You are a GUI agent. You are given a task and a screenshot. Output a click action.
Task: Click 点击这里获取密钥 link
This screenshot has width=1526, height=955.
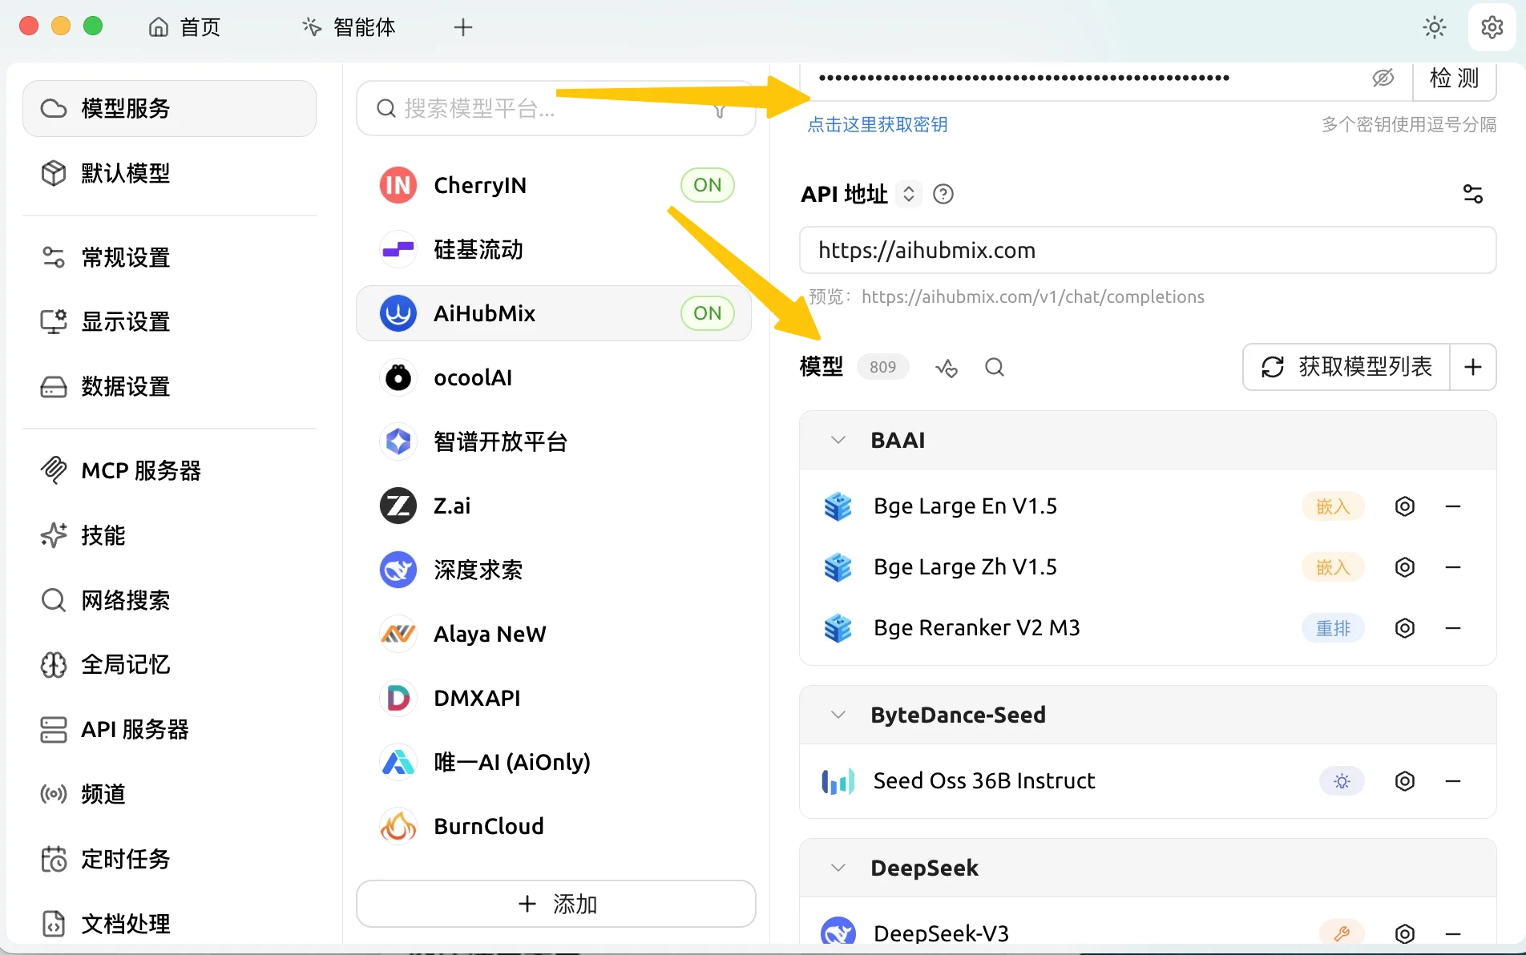(x=878, y=125)
